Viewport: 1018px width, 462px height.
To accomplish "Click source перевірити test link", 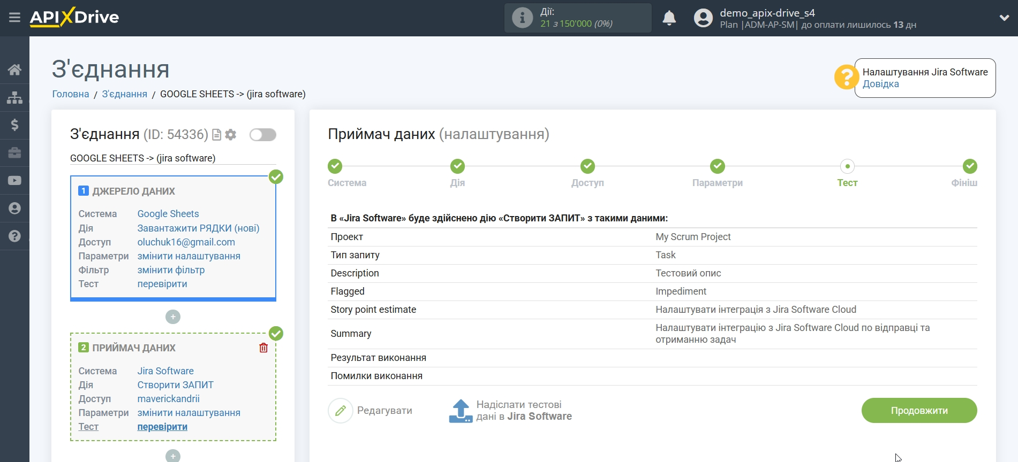I will (162, 284).
